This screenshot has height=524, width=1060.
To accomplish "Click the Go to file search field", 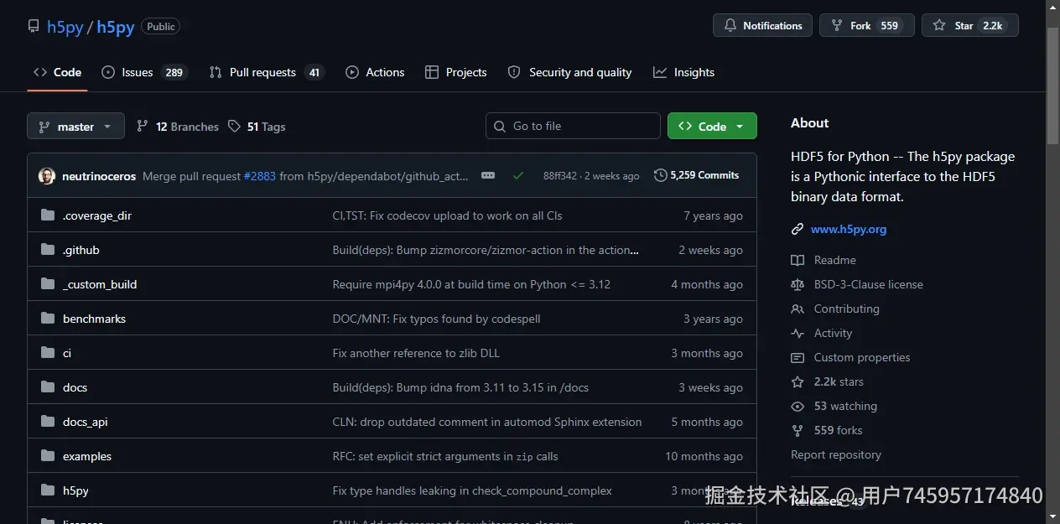I will (573, 126).
